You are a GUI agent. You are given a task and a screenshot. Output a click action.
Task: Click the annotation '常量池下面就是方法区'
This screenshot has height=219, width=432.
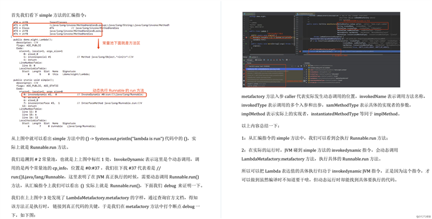121,43
